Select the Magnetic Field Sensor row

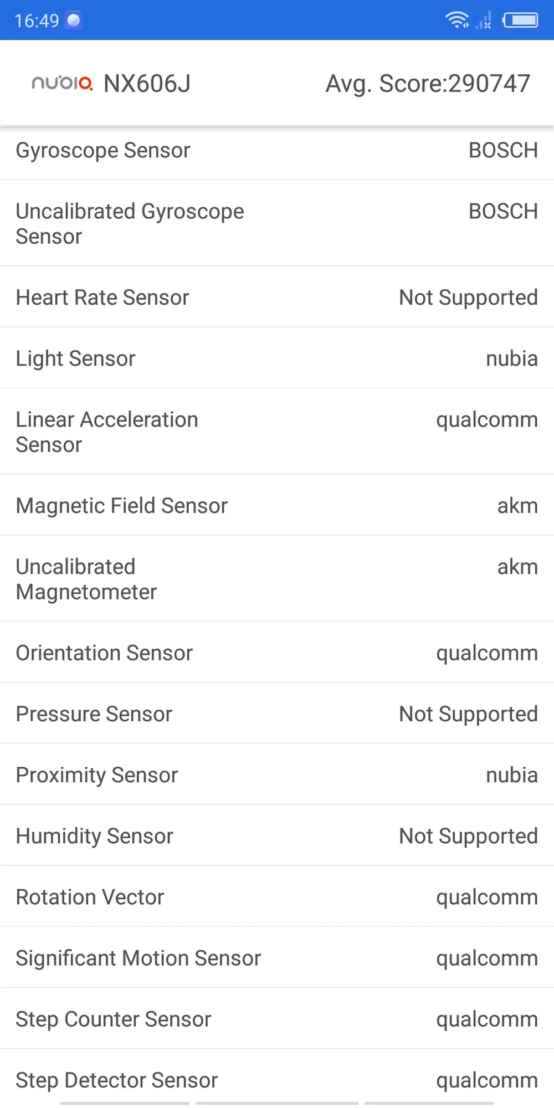(277, 505)
